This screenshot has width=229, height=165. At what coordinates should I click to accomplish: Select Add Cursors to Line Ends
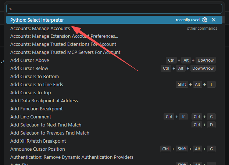114,84
